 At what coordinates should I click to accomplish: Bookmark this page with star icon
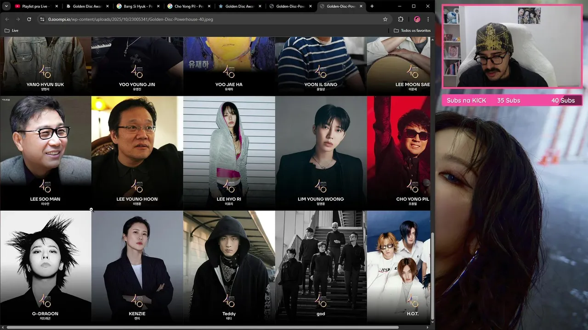(385, 19)
